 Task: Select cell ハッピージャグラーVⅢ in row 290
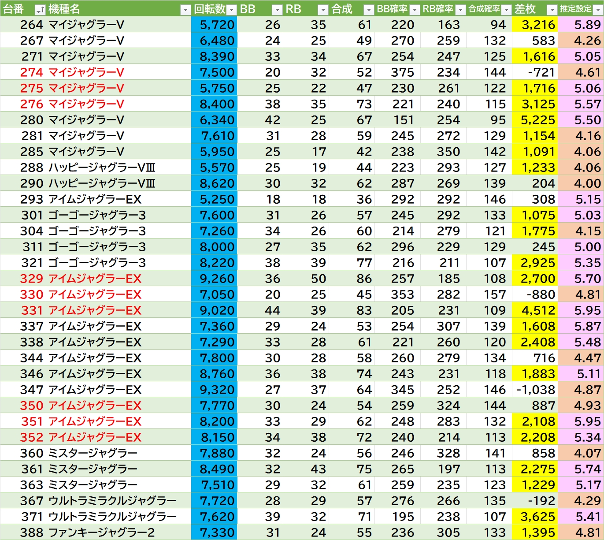point(119,183)
